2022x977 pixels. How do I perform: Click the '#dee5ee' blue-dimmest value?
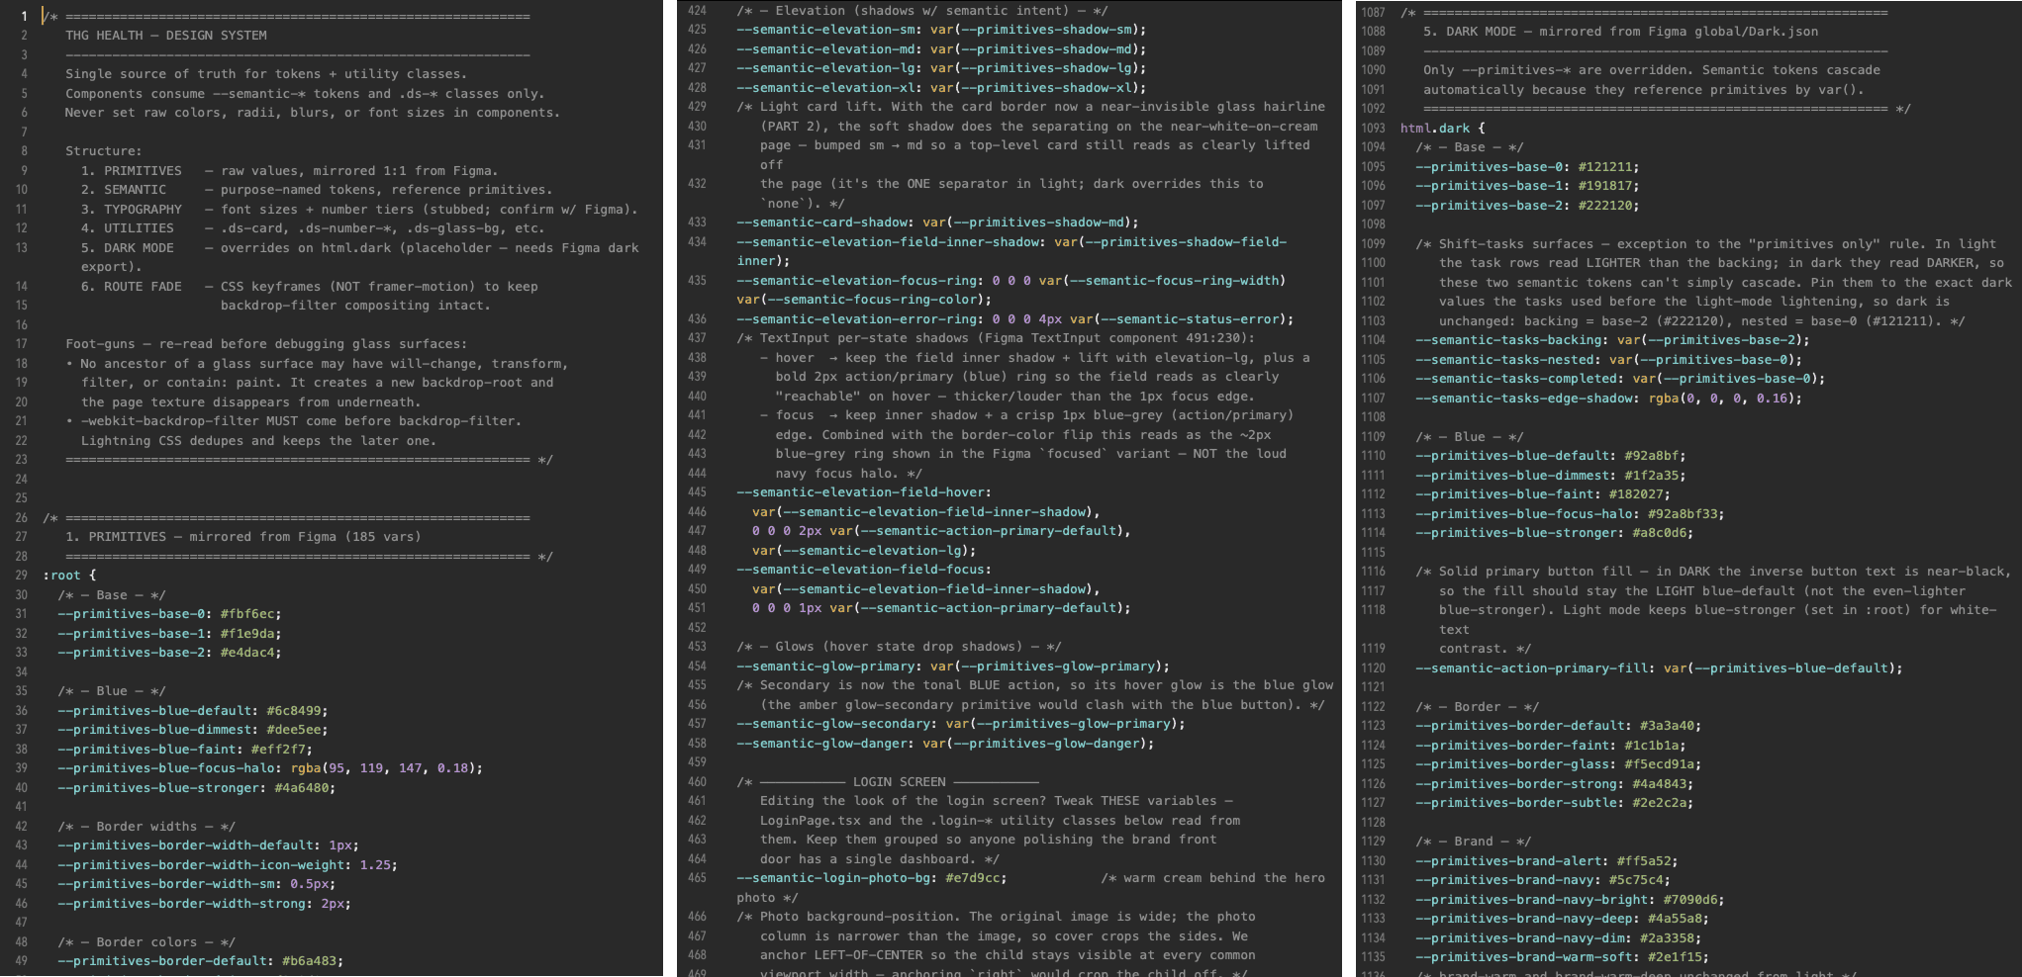point(297,730)
